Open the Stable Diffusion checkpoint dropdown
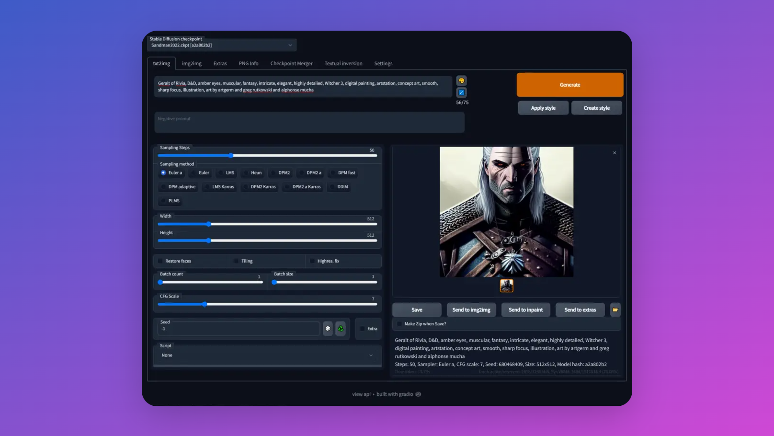Image resolution: width=774 pixels, height=436 pixels. [222, 45]
